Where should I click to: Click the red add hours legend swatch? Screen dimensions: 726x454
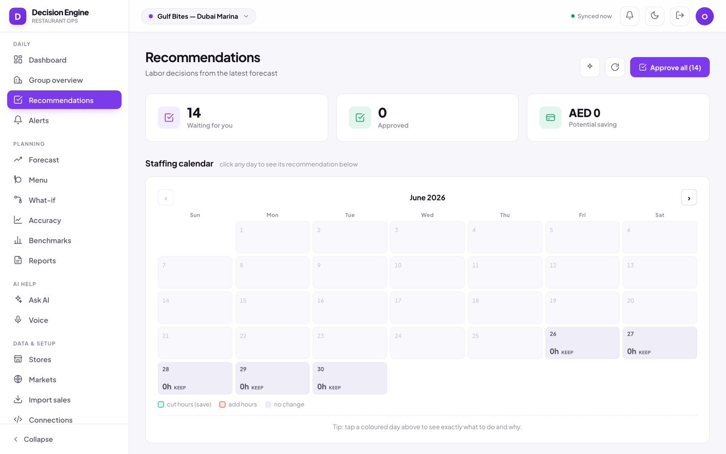(222, 405)
